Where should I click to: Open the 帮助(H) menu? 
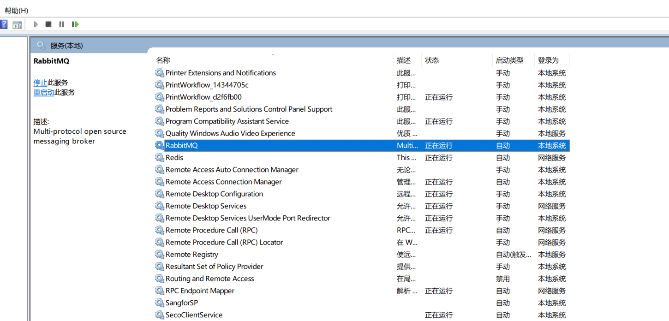[x=16, y=11]
